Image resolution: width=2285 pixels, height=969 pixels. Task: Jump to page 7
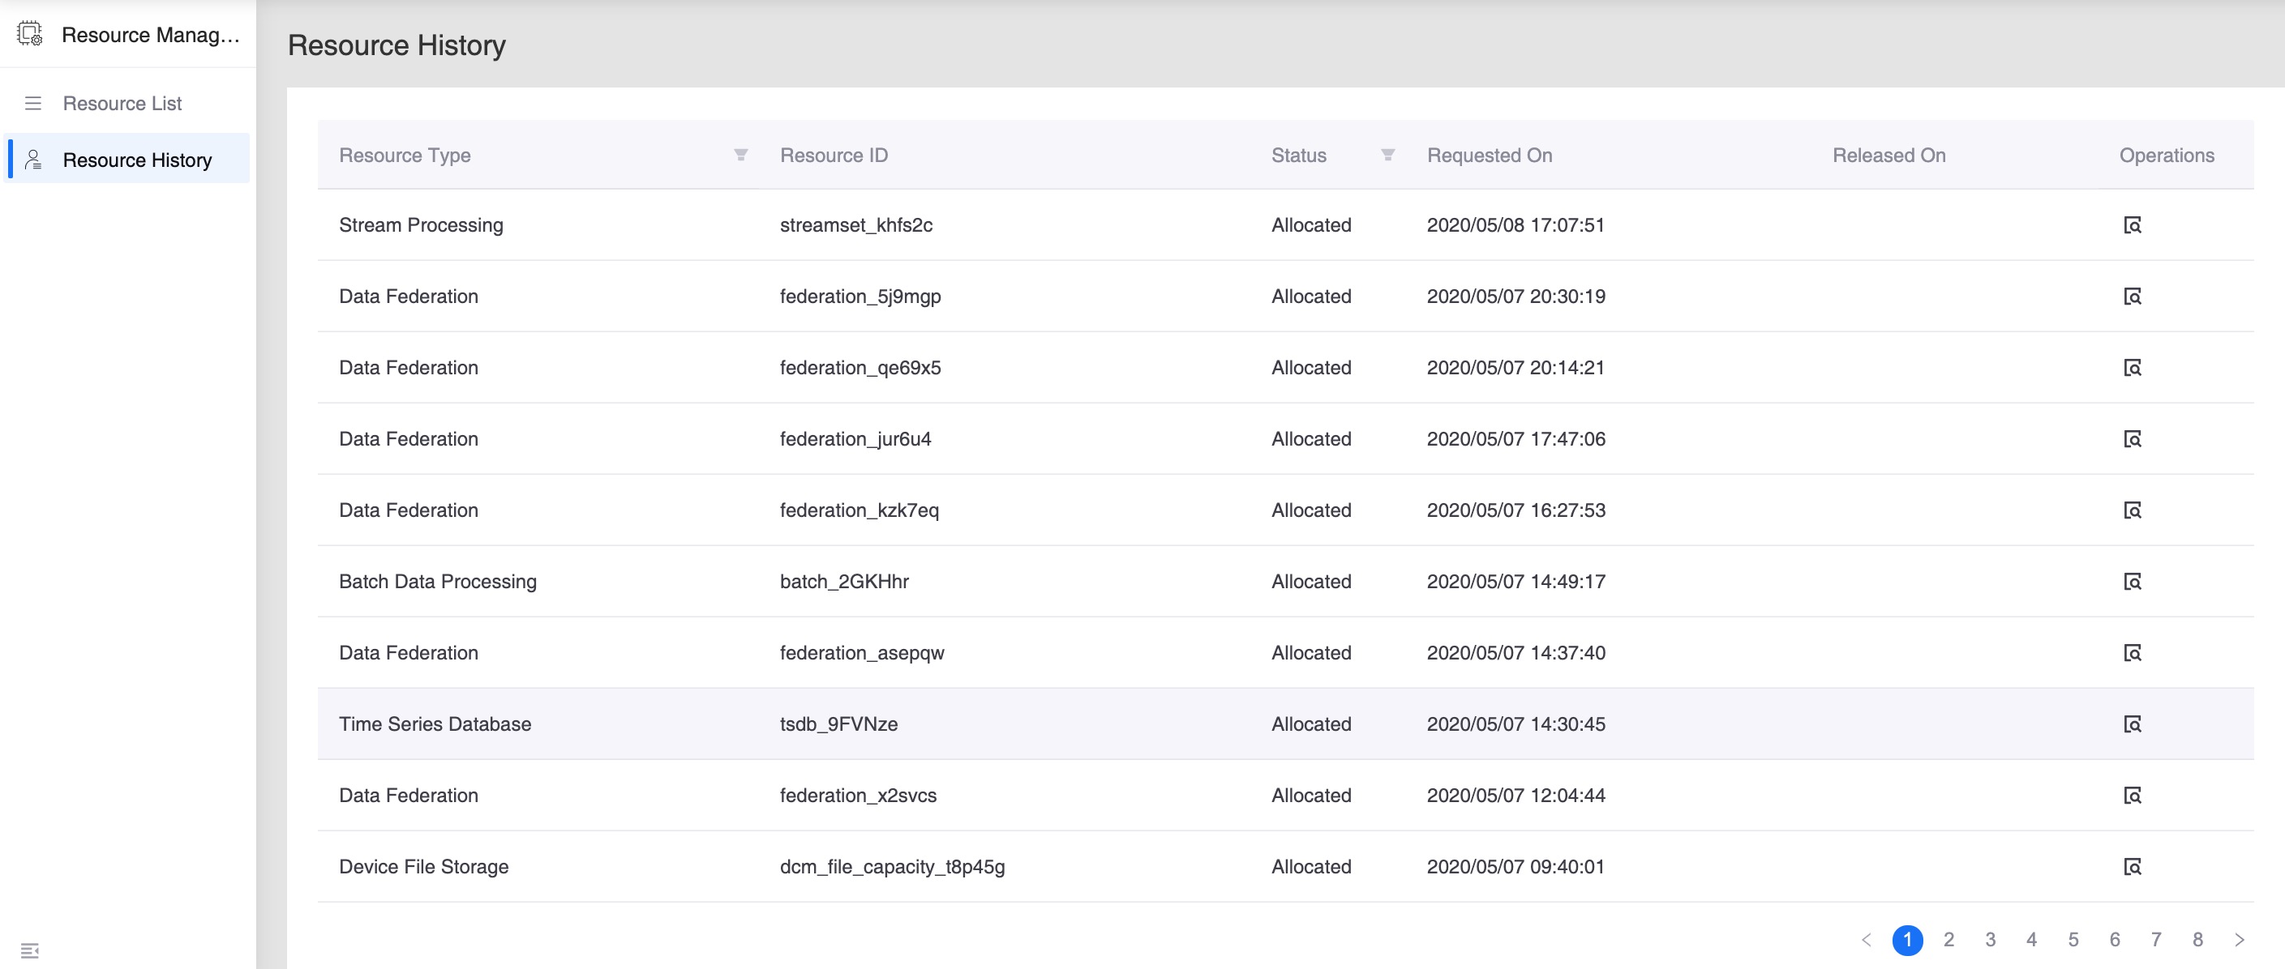(2156, 940)
